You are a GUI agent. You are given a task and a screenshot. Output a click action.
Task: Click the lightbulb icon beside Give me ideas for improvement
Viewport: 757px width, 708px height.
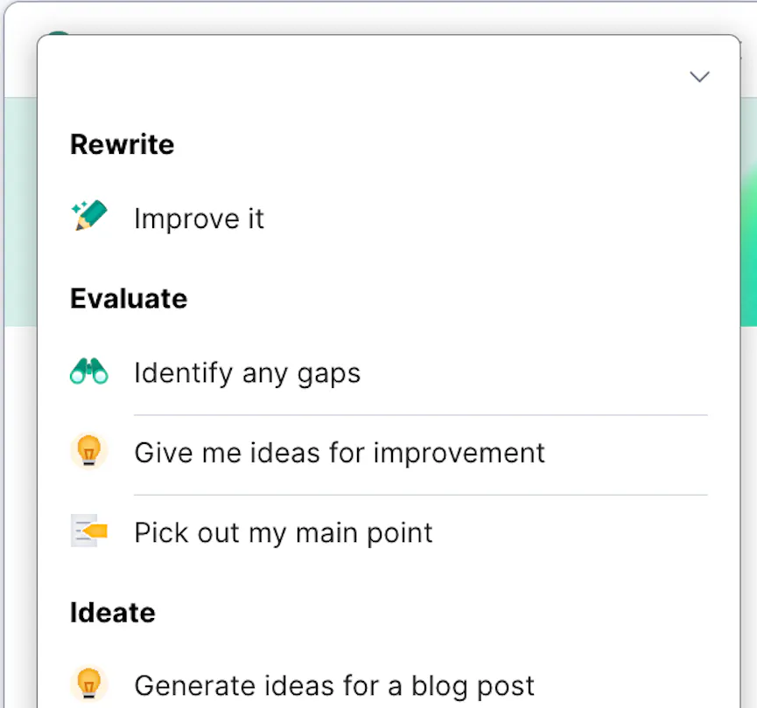click(x=89, y=450)
